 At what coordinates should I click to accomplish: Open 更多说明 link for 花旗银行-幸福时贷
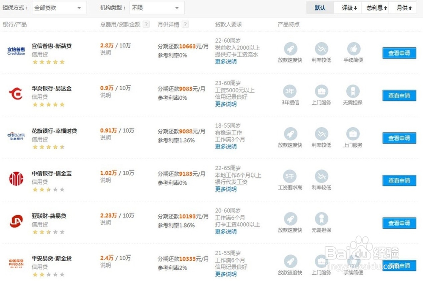(226, 147)
